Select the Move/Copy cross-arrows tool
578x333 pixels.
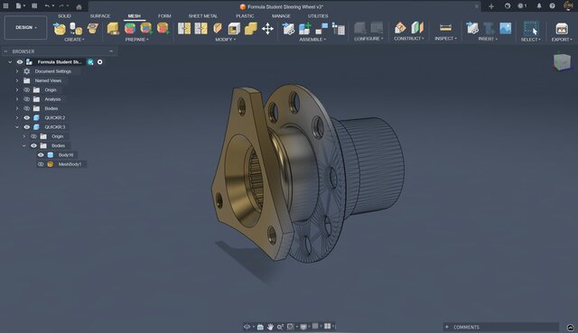tap(267, 28)
